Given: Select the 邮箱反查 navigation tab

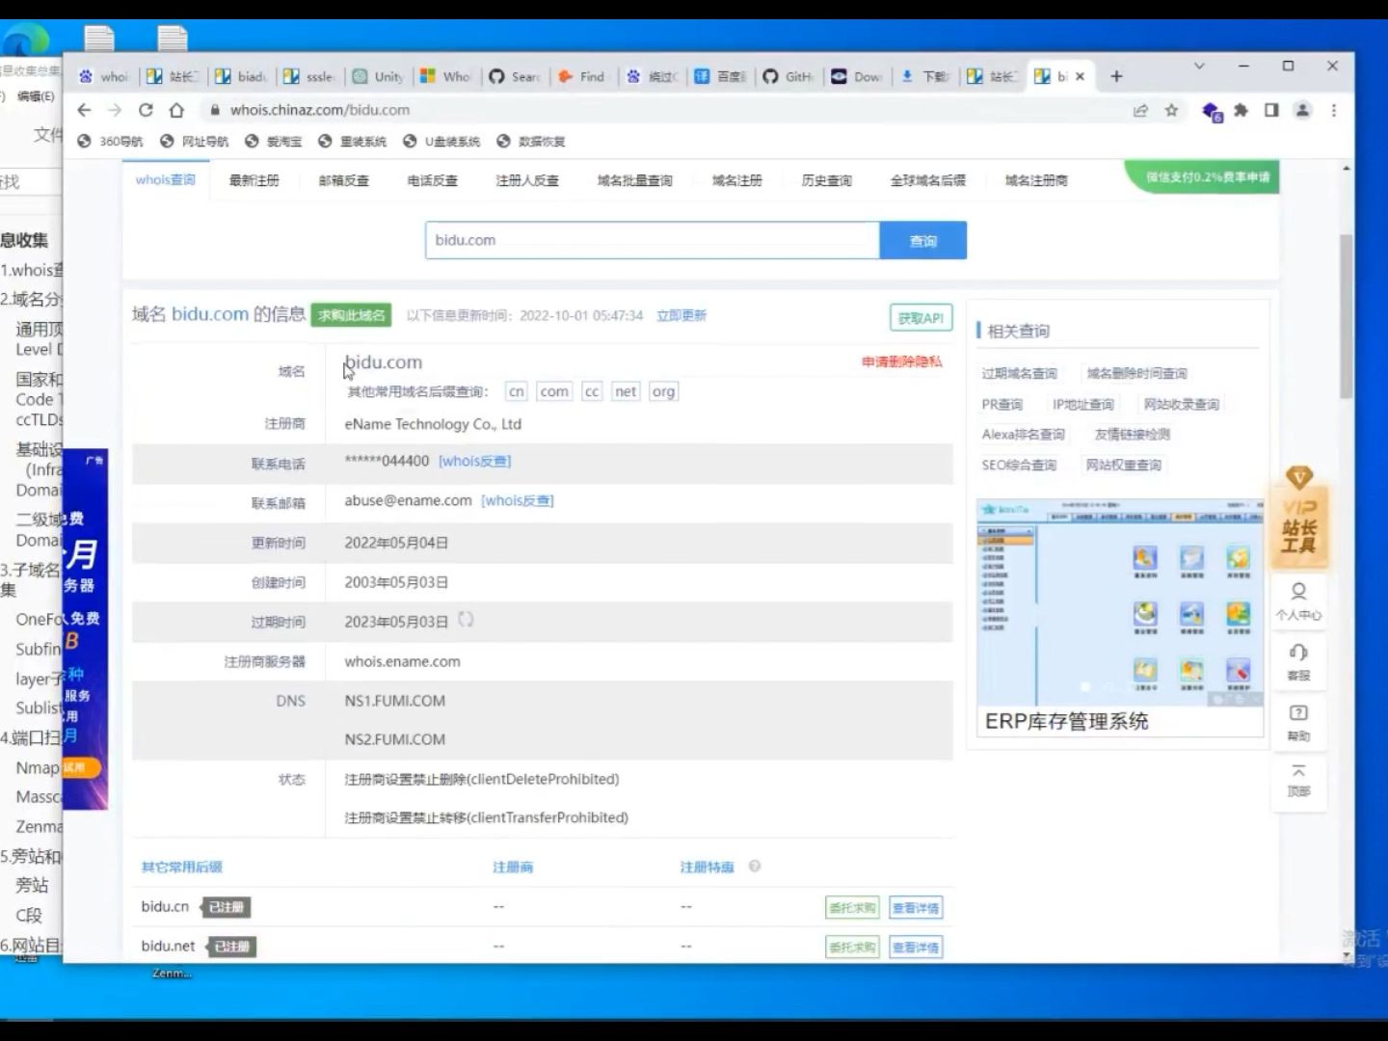Looking at the screenshot, I should click(x=344, y=180).
